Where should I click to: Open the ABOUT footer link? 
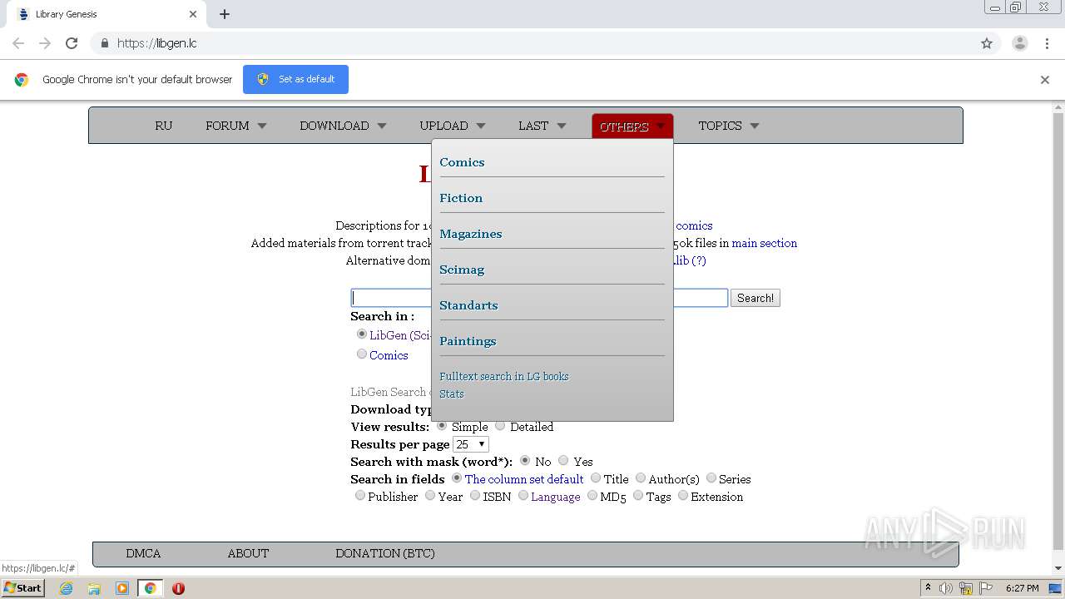click(x=248, y=553)
